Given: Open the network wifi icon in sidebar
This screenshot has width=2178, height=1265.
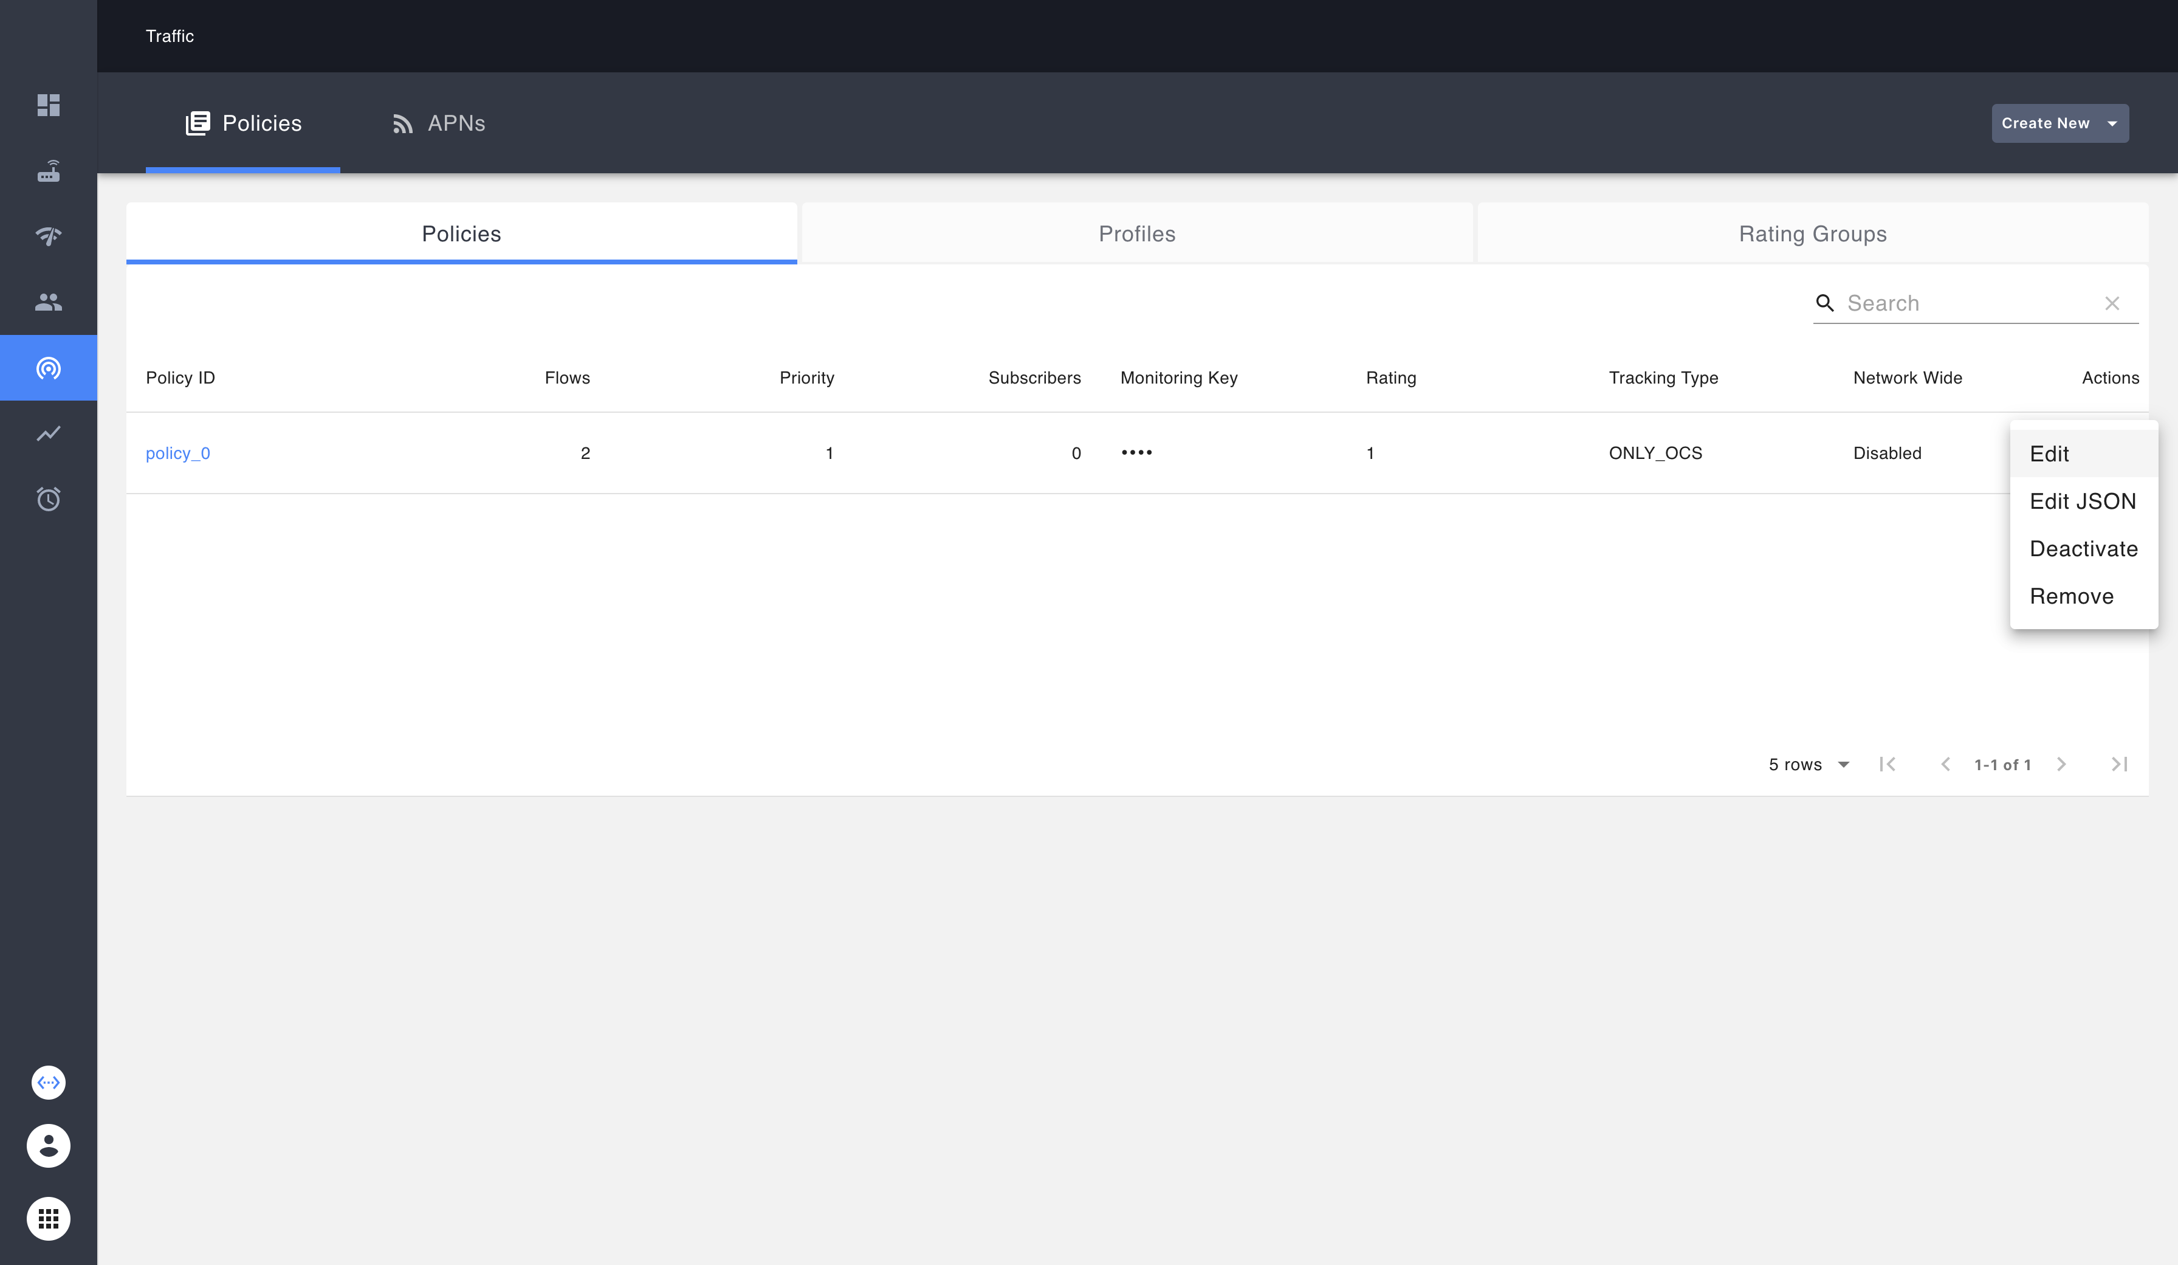Looking at the screenshot, I should click(49, 236).
